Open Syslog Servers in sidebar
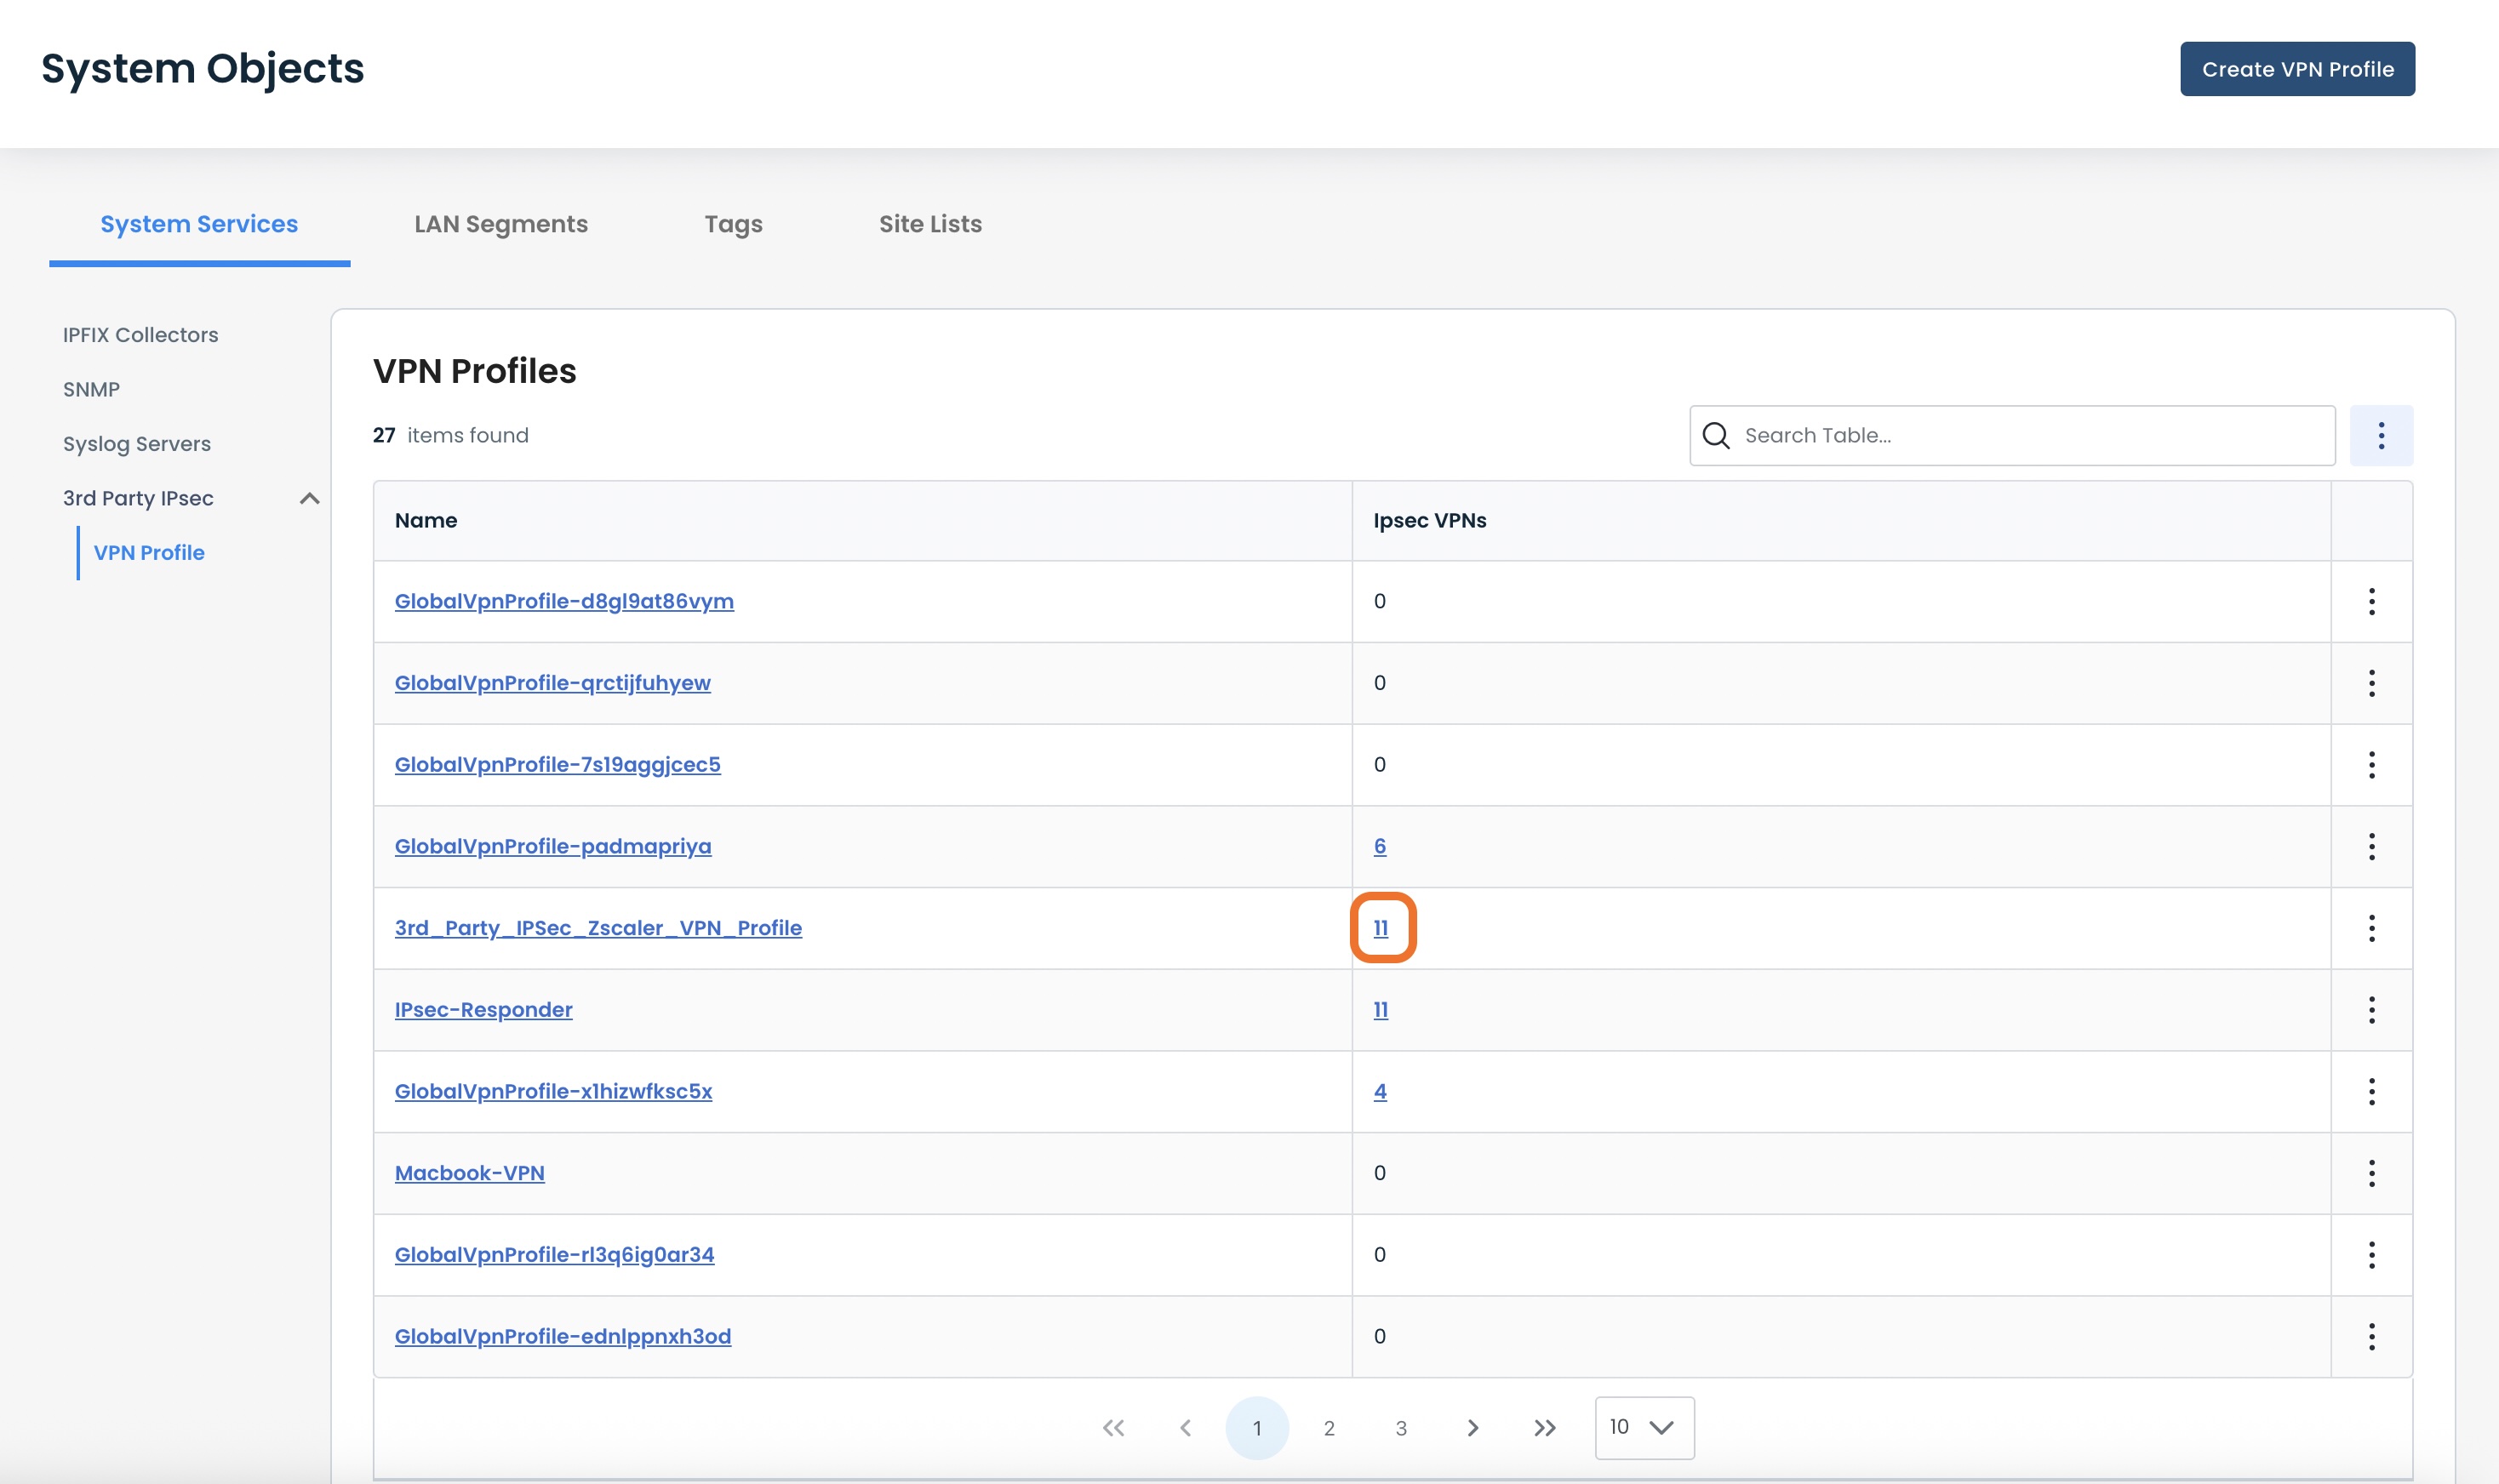 137,444
